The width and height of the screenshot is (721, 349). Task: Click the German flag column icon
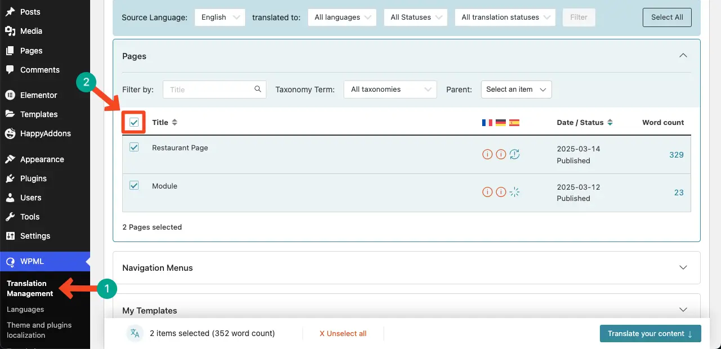coord(501,123)
